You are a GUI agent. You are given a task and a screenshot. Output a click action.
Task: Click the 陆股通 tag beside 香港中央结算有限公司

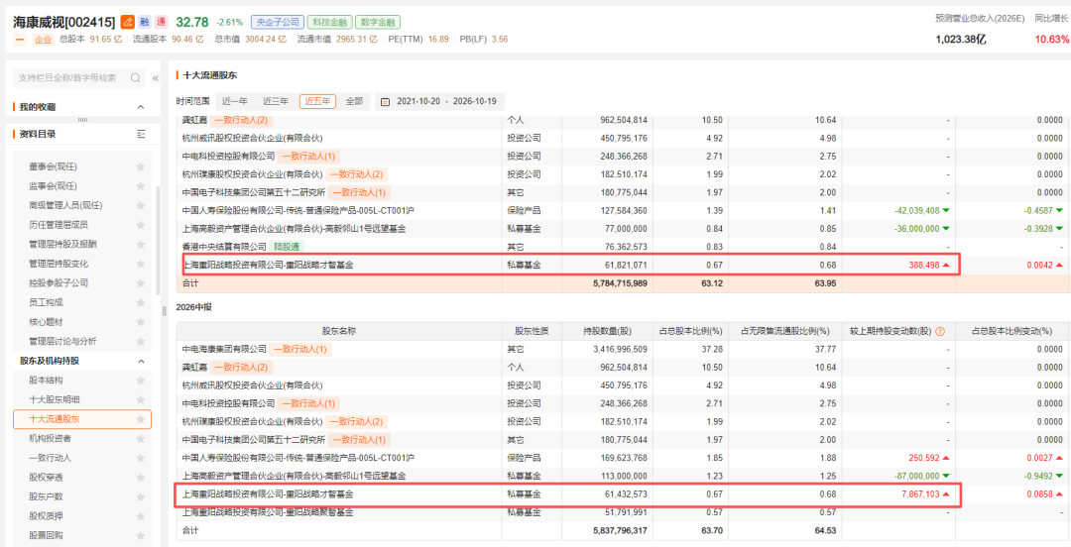(x=287, y=247)
